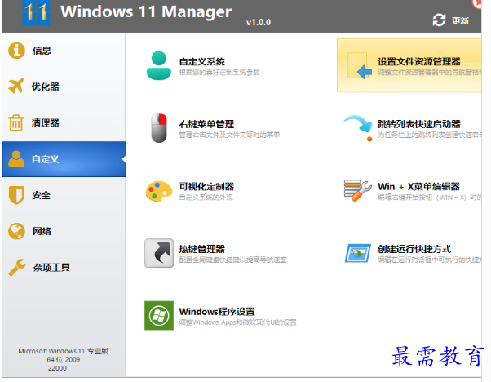Click the 安全 shield icon

pos(16,195)
